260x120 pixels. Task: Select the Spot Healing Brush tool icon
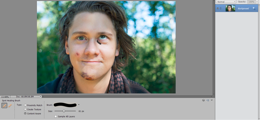(x=5, y=106)
